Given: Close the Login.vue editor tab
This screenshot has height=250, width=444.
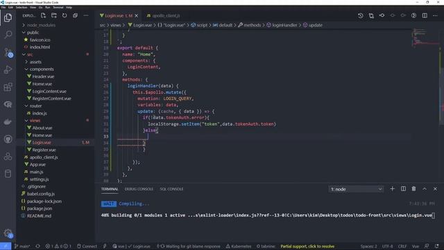Looking at the screenshot, I should click(137, 15).
